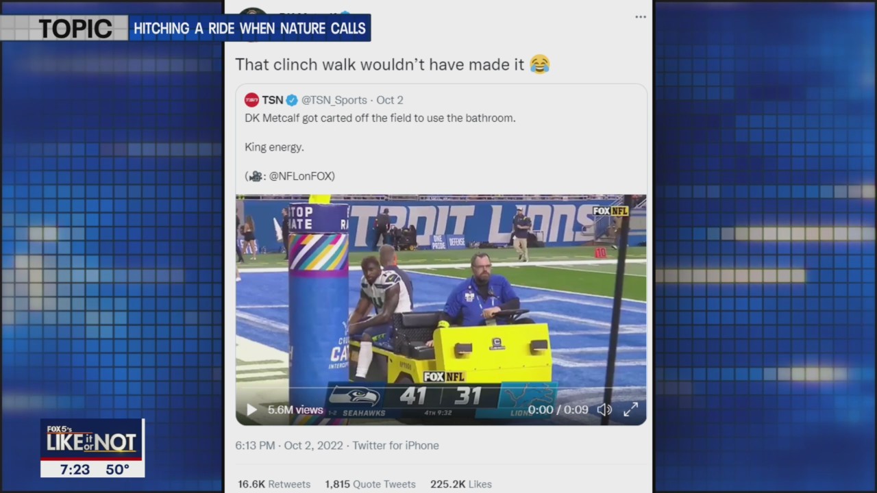Click the TSN logo avatar

click(x=251, y=100)
